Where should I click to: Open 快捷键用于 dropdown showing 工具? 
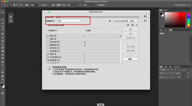coord(69,21)
